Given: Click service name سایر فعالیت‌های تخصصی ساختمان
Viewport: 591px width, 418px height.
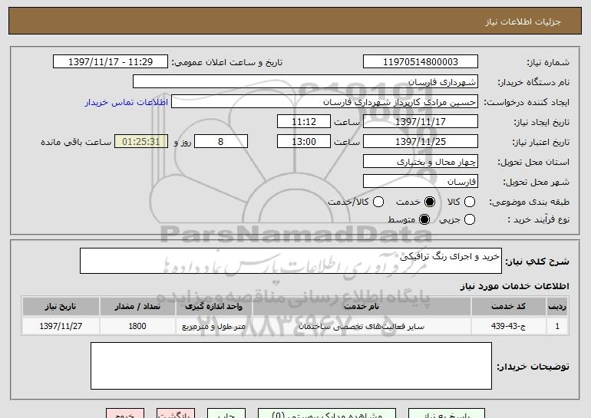Looking at the screenshot, I should (362, 326).
